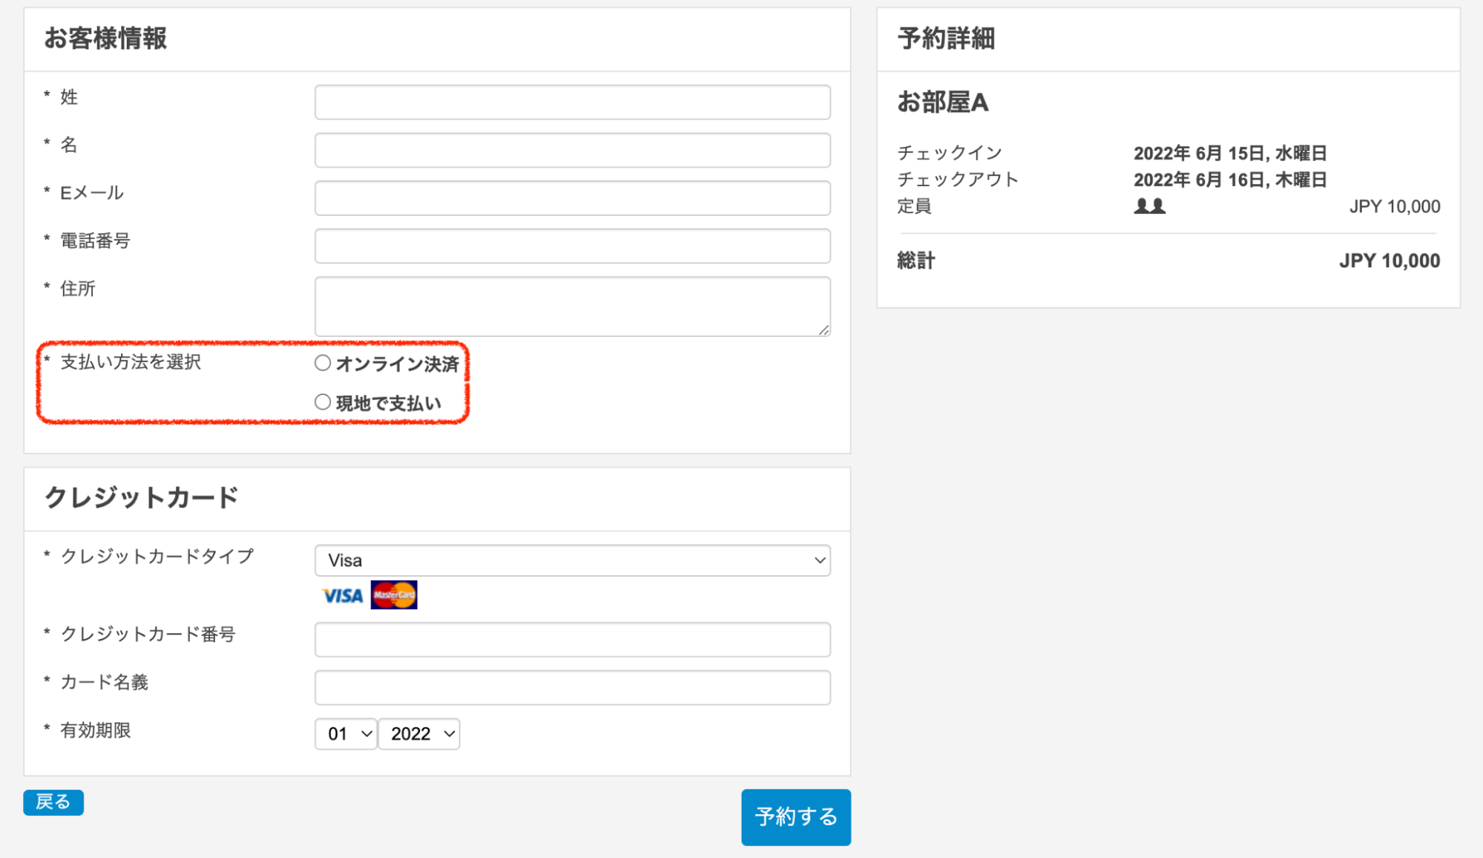
Task: Select 現地で支払い payment radio button
Action: pos(323,402)
